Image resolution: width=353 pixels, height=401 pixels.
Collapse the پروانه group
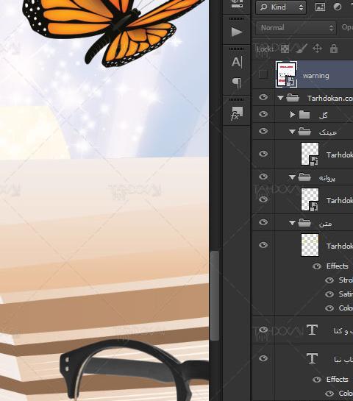292,177
